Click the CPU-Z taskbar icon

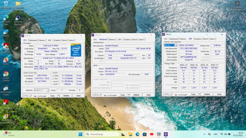[x=166, y=134]
